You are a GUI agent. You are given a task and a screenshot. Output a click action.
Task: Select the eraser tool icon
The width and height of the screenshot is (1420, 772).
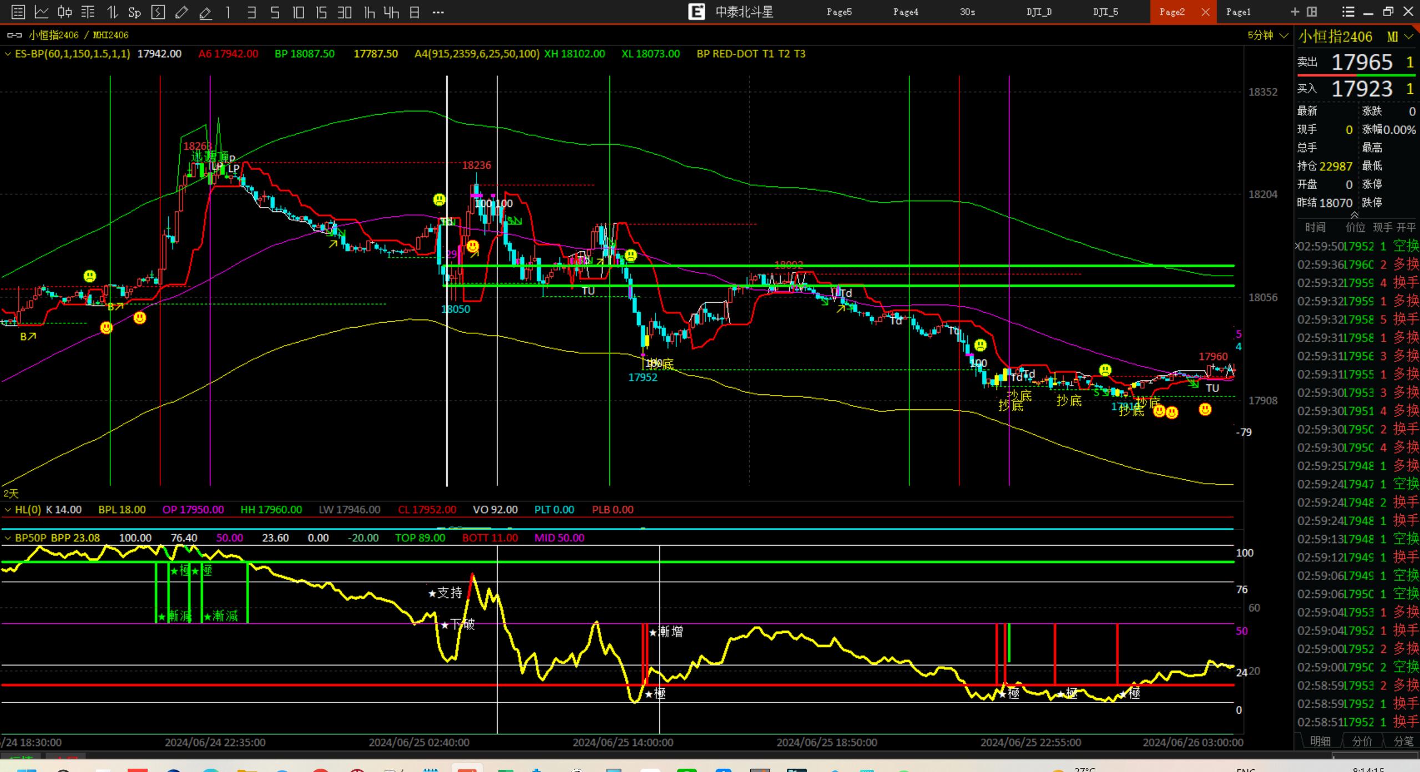pyautogui.click(x=205, y=12)
